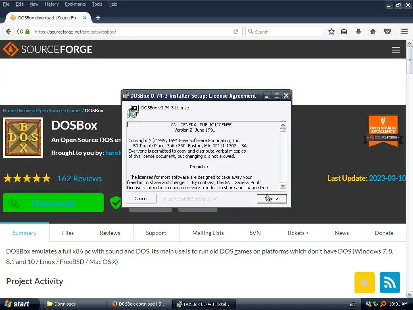Open site information icon in address bar

tap(20, 31)
